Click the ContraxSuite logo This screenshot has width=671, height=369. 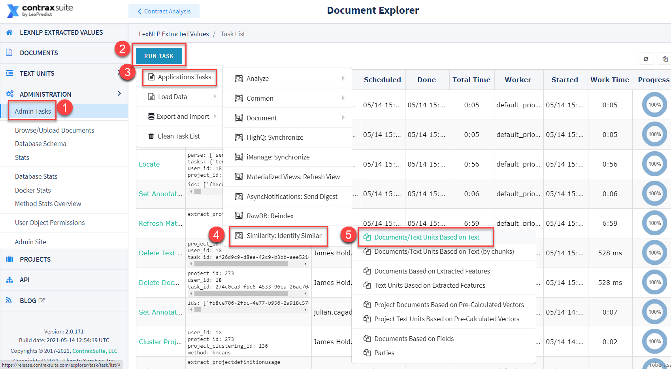[x=40, y=11]
